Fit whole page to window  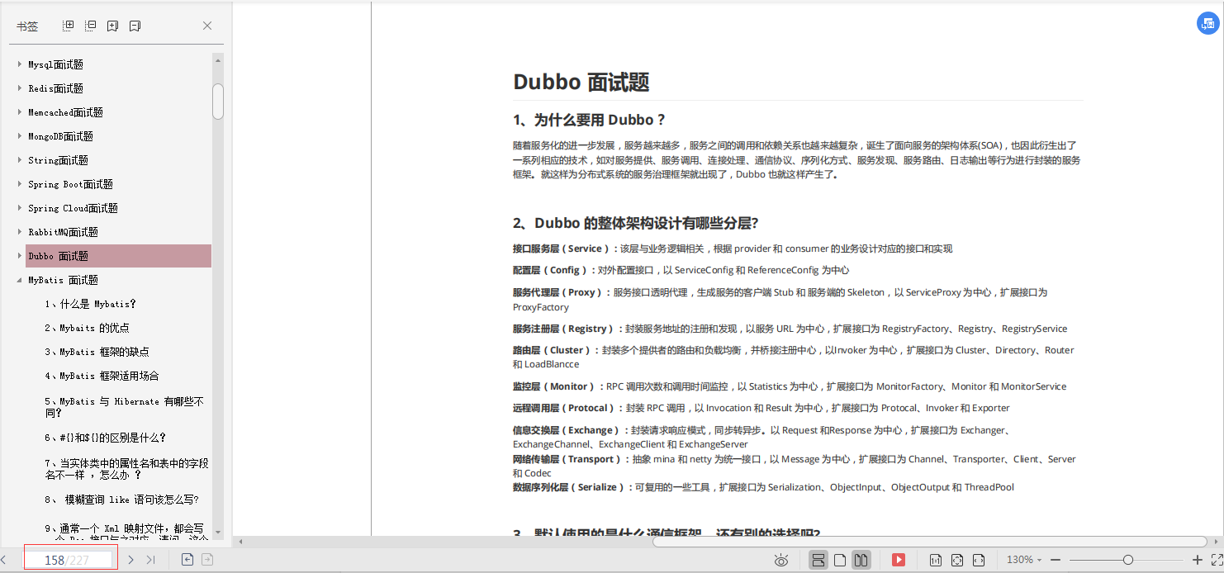tap(957, 560)
